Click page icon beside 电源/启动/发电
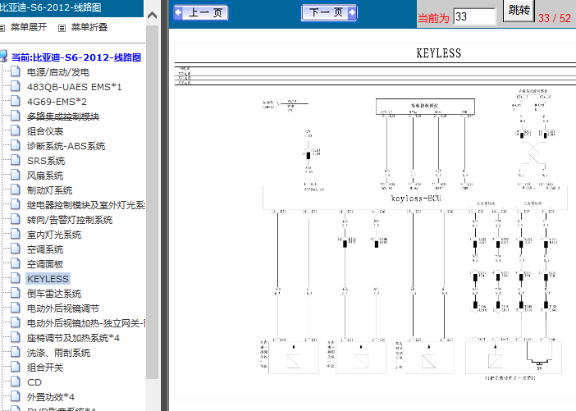 tap(16, 71)
